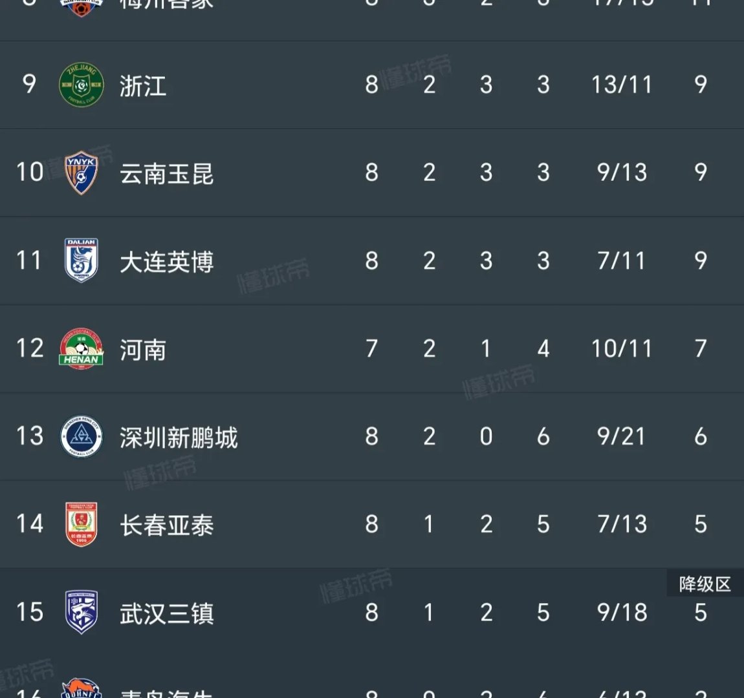
Task: Tap the Changchun Yatai red badge
Action: pyautogui.click(x=81, y=524)
